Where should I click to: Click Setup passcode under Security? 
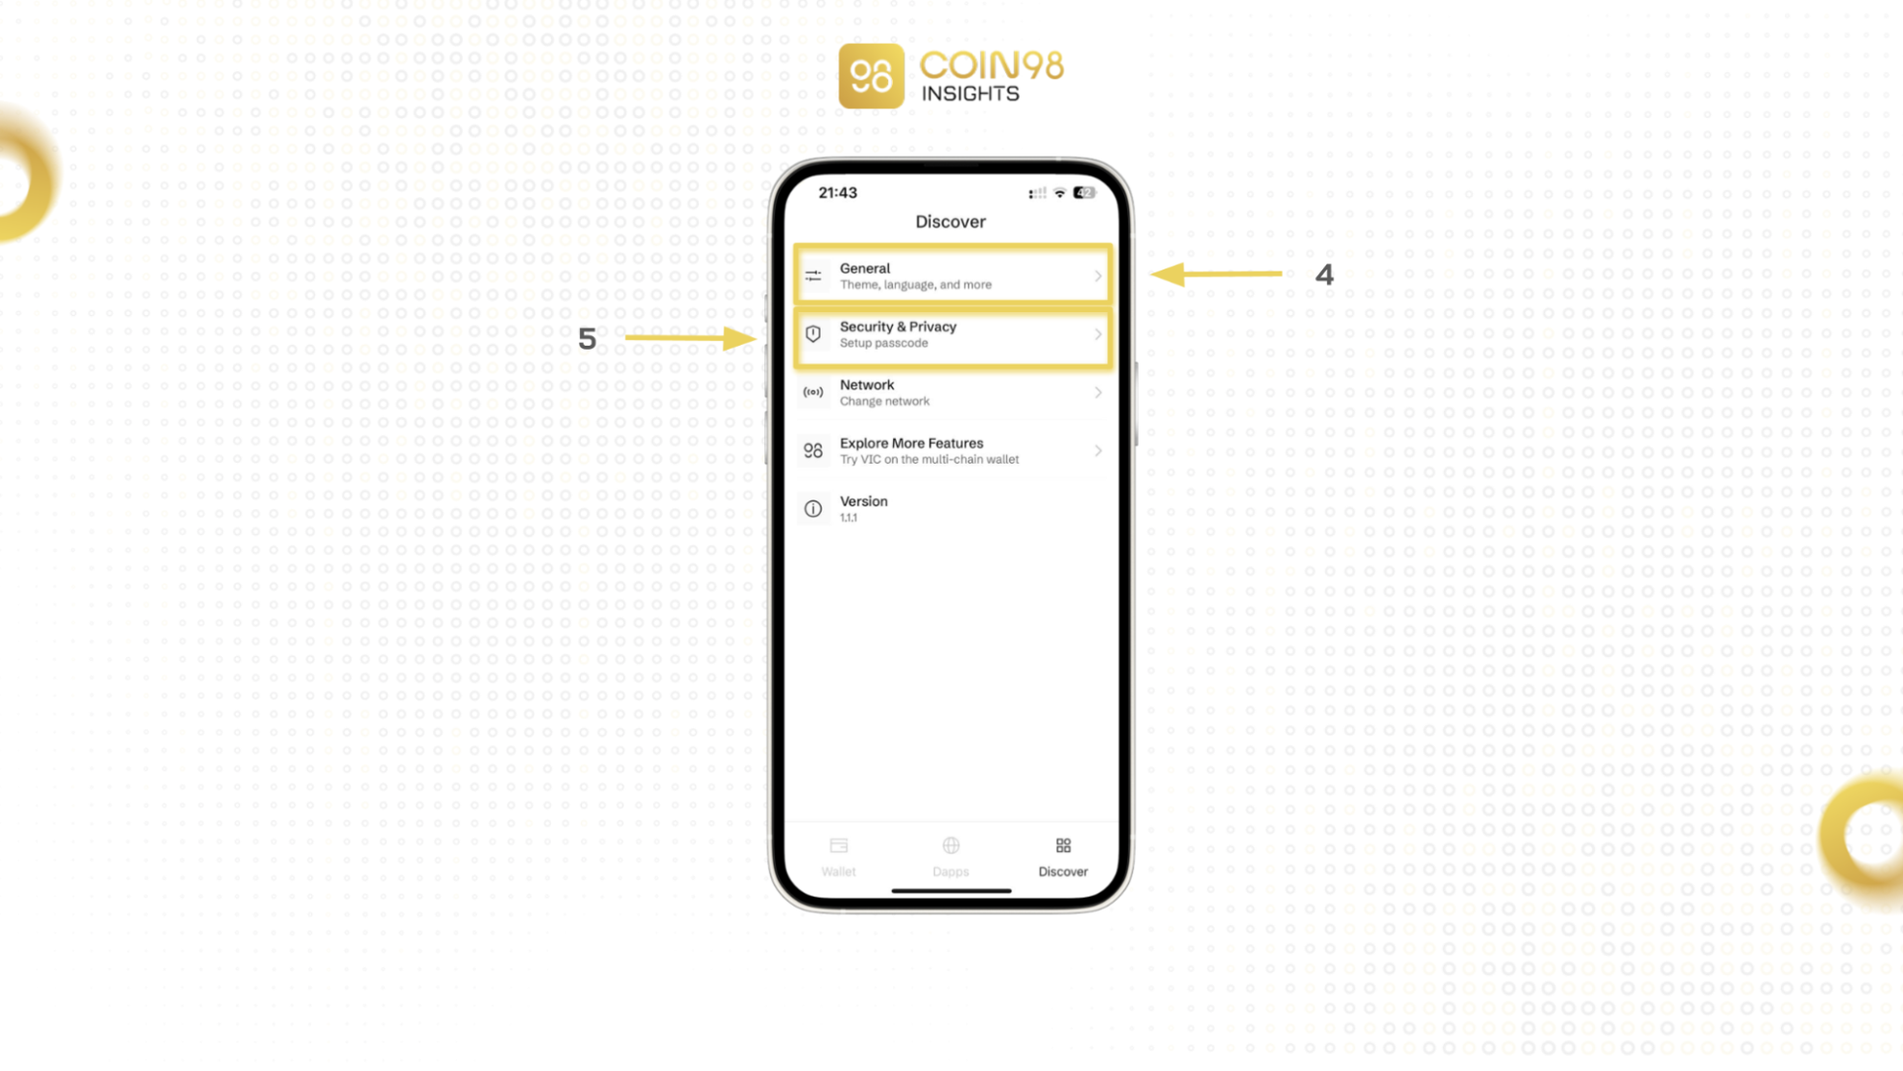883,342
